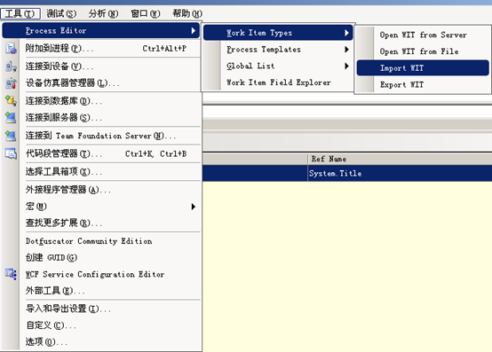Choose Open WIT from File
Viewport: 492px width, 352px height.
click(423, 51)
